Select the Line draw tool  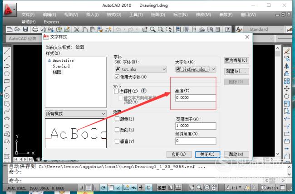click(x=7, y=51)
